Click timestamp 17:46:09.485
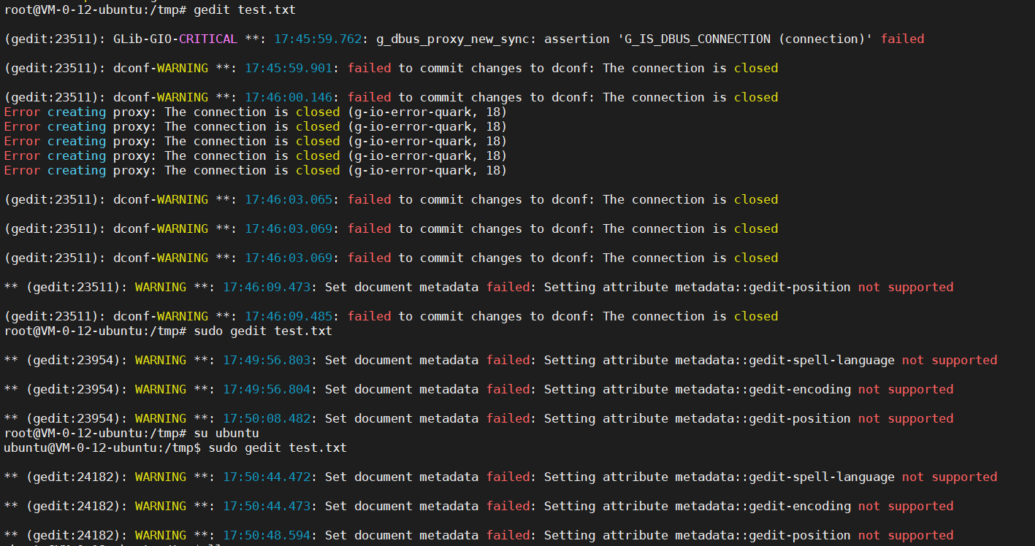 (x=289, y=316)
